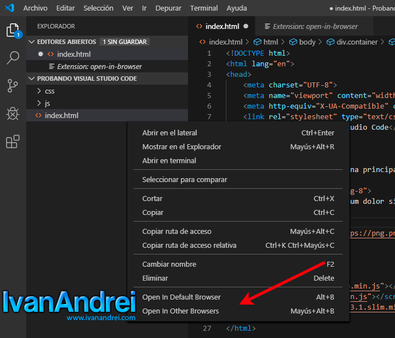Open Archivo menu
This screenshot has width=395, height=338.
pos(35,8)
